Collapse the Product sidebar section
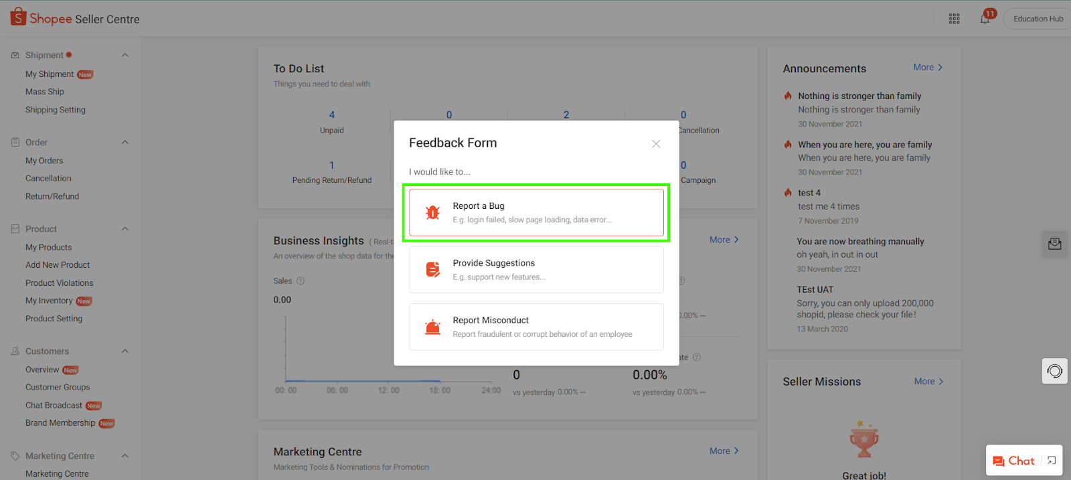 click(125, 229)
